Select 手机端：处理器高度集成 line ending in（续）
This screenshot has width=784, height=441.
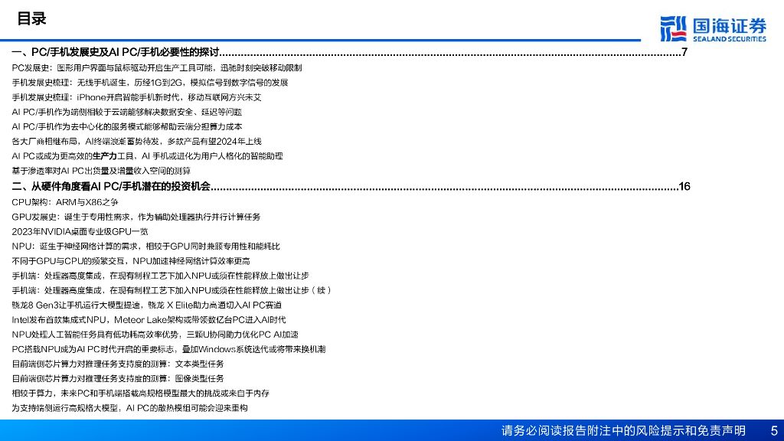(171, 290)
